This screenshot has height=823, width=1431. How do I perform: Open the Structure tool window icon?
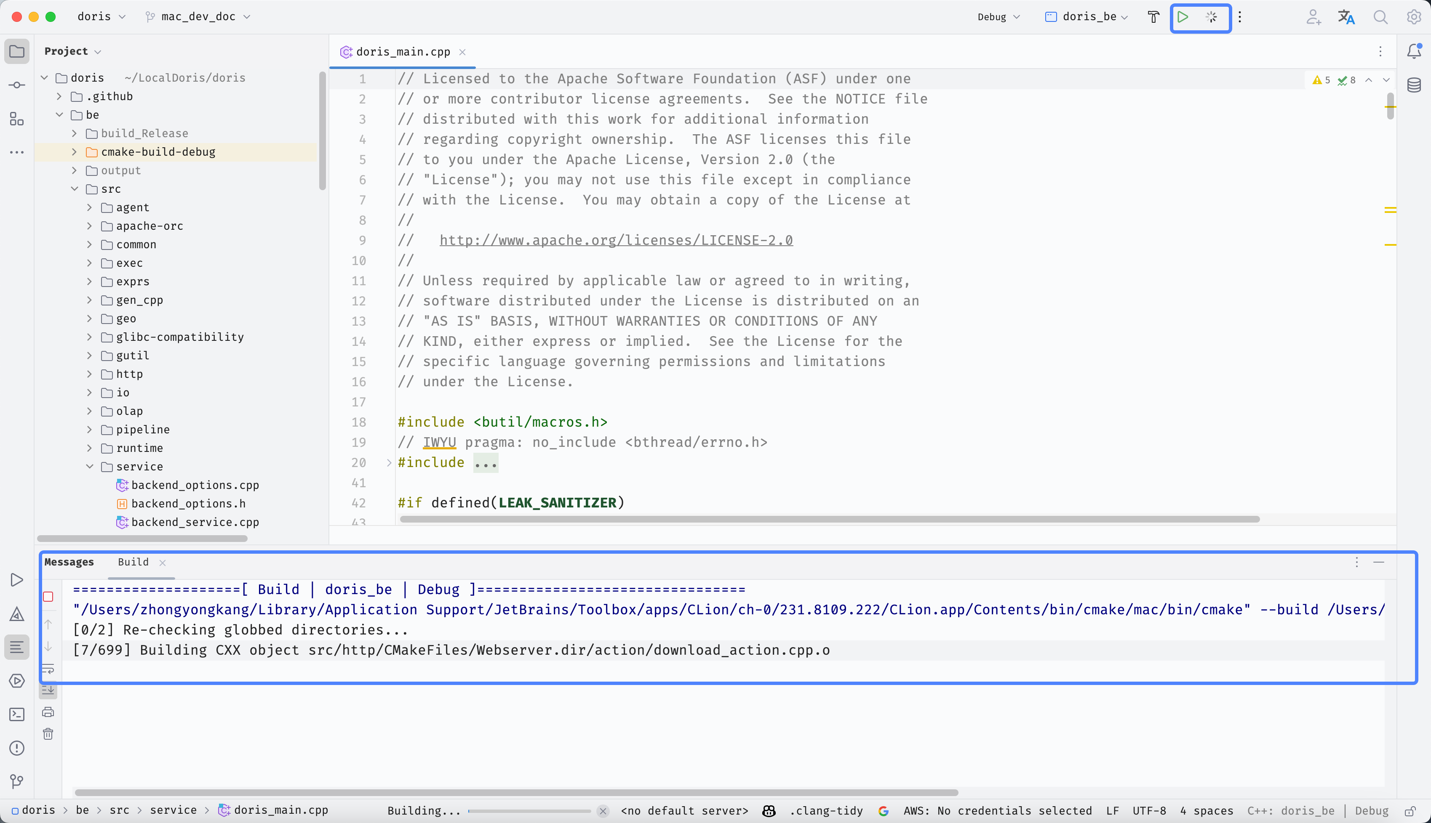click(17, 119)
